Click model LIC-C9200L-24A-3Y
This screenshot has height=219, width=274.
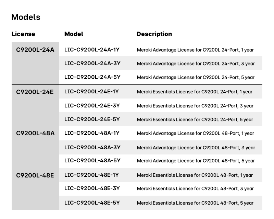(92, 63)
